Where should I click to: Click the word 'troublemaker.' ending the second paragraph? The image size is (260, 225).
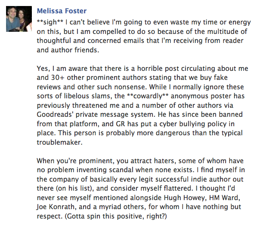pos(59,143)
